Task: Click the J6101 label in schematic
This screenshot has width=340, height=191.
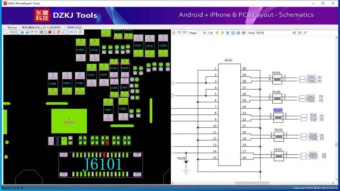Action: tap(228, 60)
